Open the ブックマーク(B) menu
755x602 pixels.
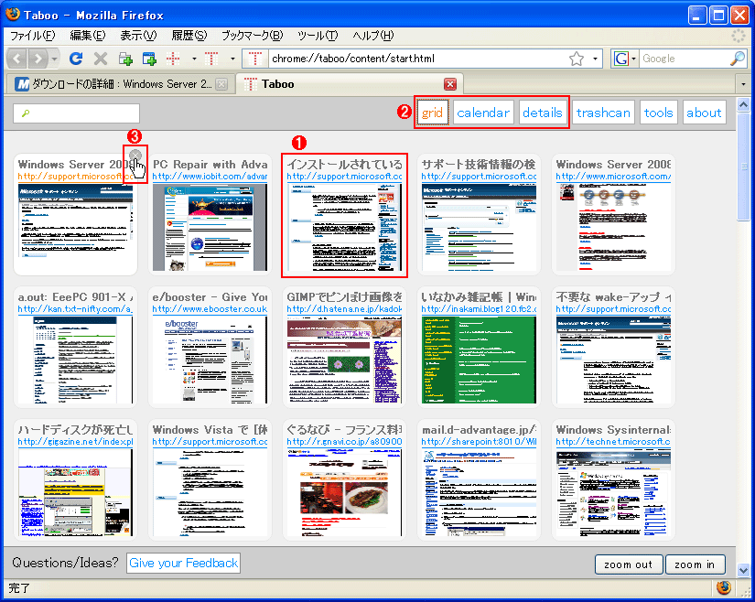(x=252, y=36)
